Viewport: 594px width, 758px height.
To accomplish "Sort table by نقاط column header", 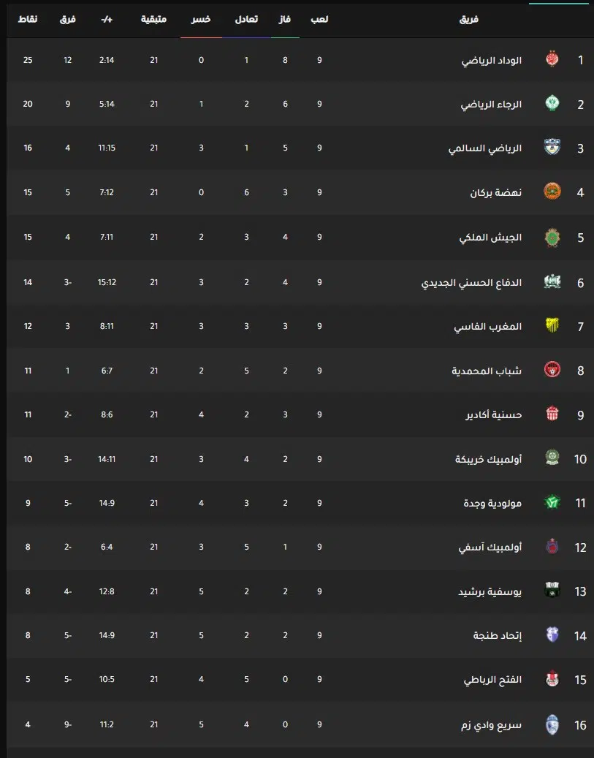I will click(x=28, y=19).
